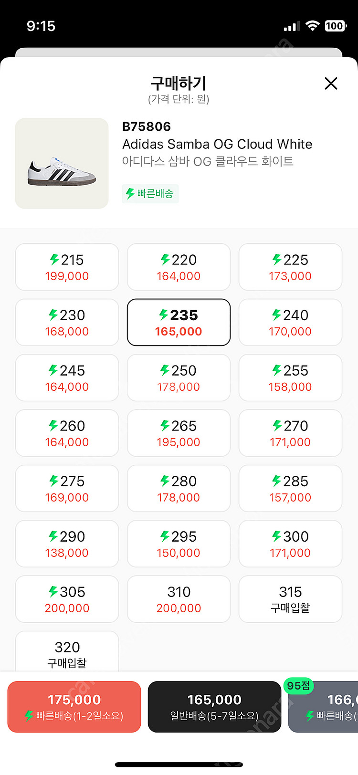358x775 pixels.
Task: Open purchase bid for size 315
Action: [x=290, y=599]
